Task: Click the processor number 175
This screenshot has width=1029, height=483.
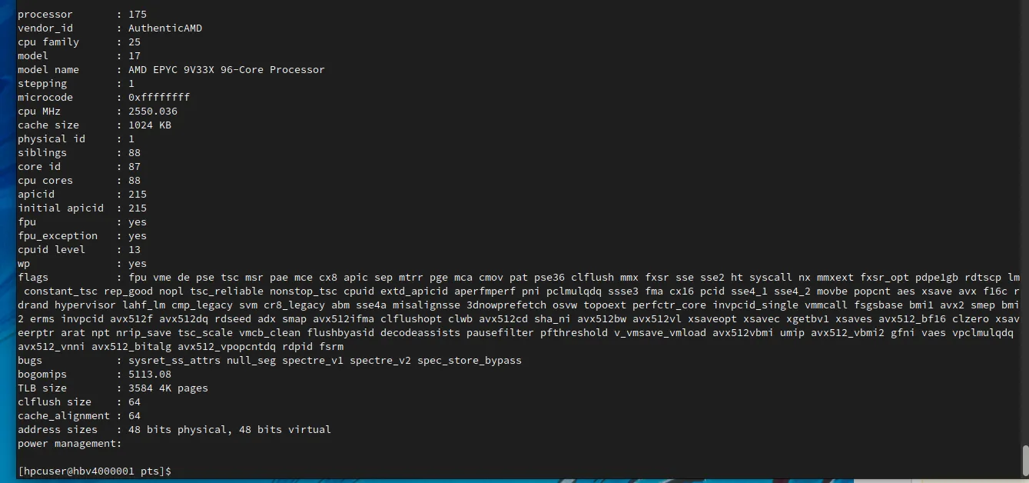Action: click(x=138, y=15)
